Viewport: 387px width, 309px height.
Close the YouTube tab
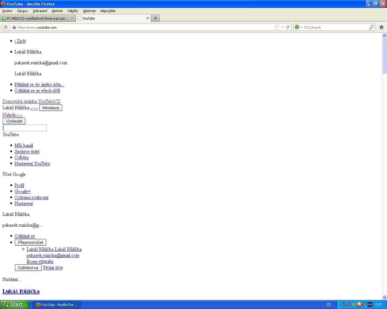(148, 18)
